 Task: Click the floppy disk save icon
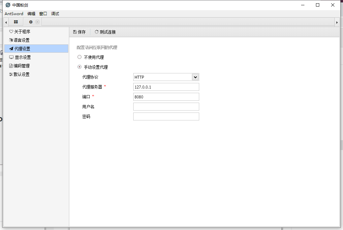(75, 32)
